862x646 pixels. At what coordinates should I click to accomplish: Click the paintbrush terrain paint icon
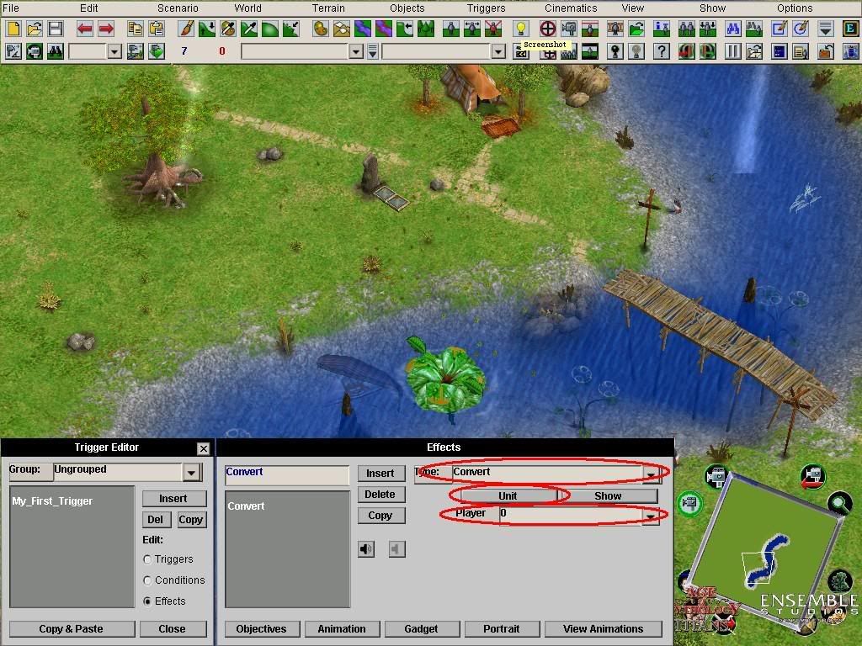(x=186, y=29)
